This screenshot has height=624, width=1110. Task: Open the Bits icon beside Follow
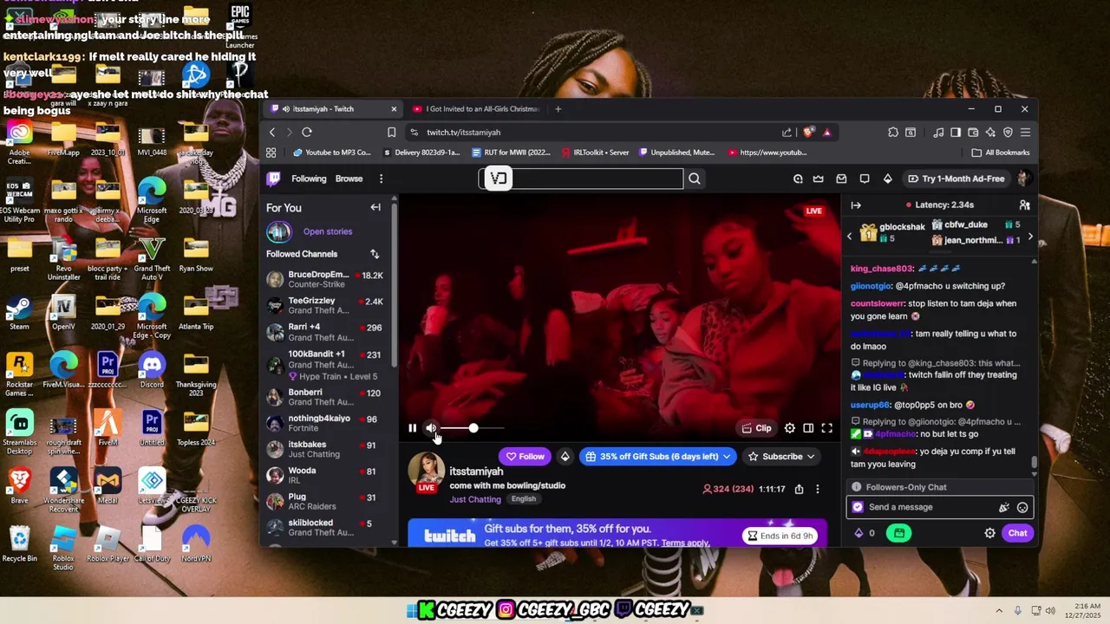click(565, 457)
